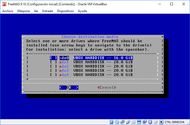Close the VirtualBox window
190x125 pixels.
coord(184,4)
